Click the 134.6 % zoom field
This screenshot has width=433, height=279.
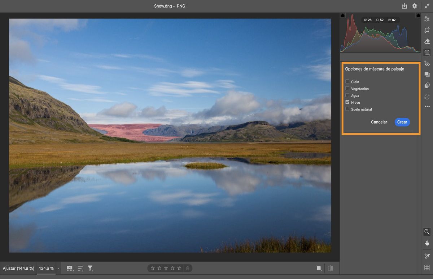tap(46, 268)
